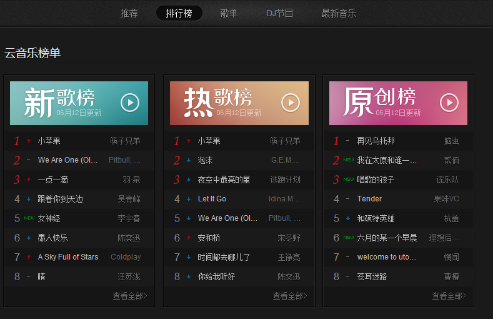Open the 原创榜 banner
Viewport: 493px width, 319px height.
click(399, 103)
